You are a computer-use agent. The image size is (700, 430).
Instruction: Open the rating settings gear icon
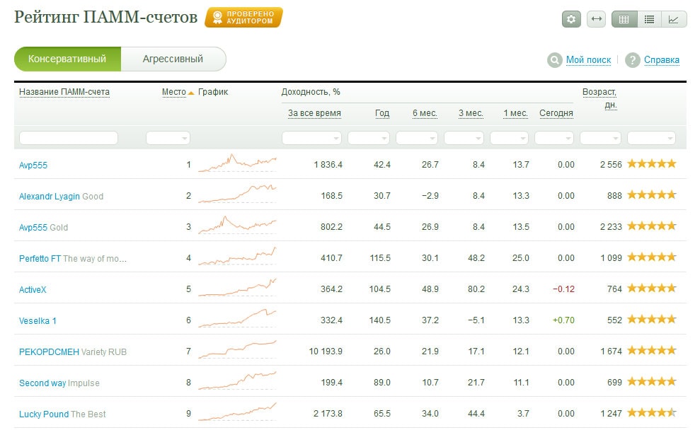(571, 19)
